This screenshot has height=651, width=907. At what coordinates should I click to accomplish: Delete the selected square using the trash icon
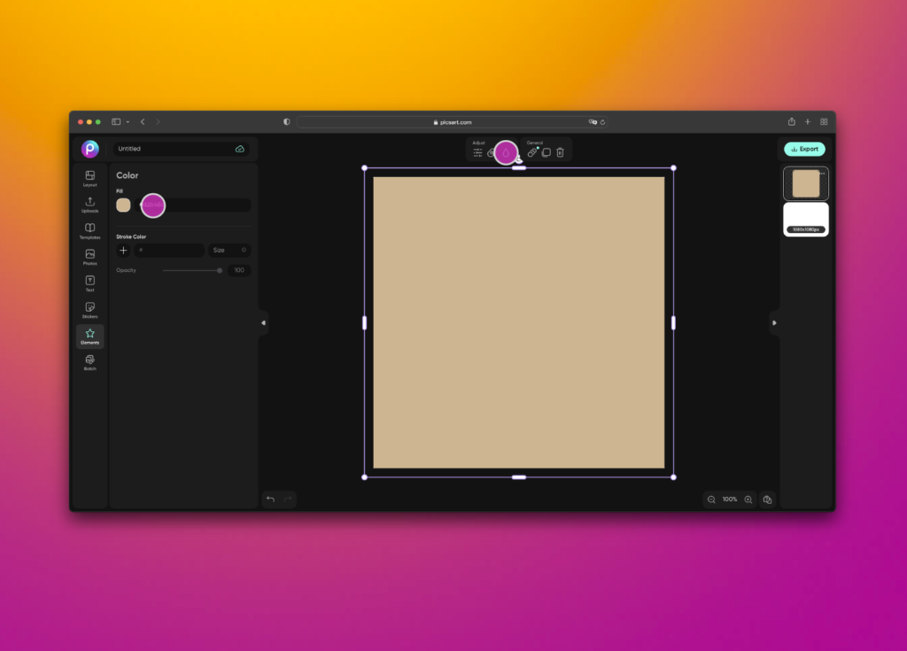[x=560, y=152]
